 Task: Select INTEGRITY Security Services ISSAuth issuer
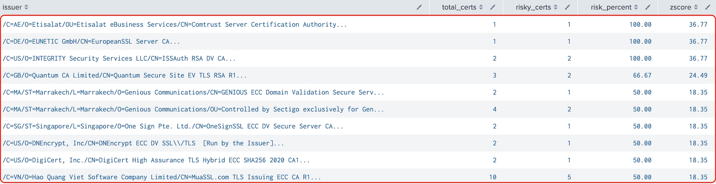(x=119, y=58)
